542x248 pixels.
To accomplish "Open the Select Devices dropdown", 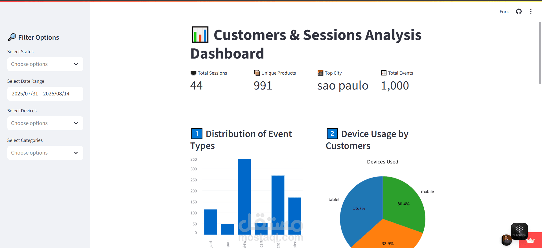I will click(45, 123).
